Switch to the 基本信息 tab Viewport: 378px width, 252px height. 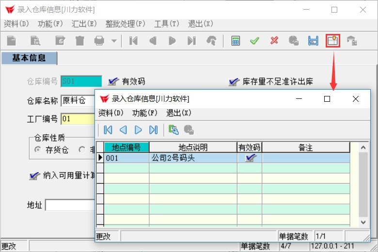29,58
